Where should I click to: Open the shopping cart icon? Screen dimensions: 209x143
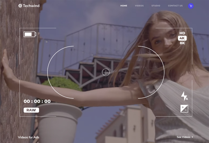(x=191, y=6)
